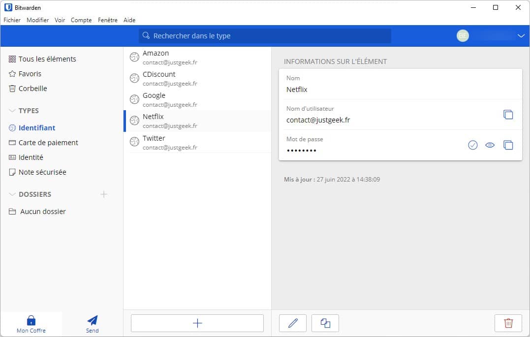Copy the username with its copy icon
Screen dimensions: 530x337
[508, 115]
